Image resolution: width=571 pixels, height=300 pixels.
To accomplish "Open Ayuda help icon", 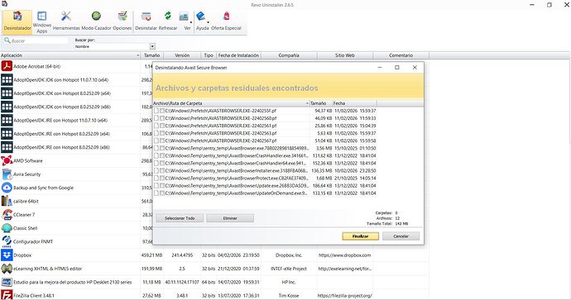I will pyautogui.click(x=200, y=17).
